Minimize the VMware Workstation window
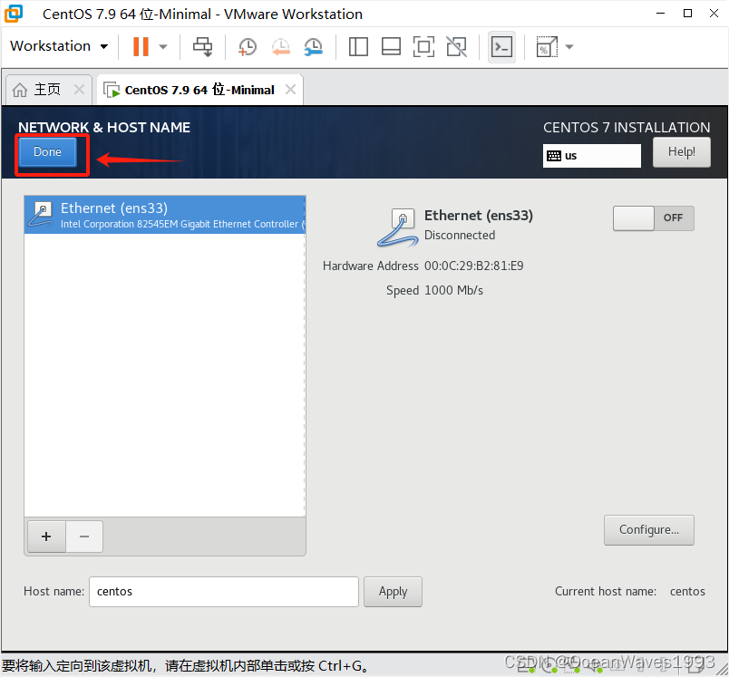The height and width of the screenshot is (677, 729). (660, 14)
